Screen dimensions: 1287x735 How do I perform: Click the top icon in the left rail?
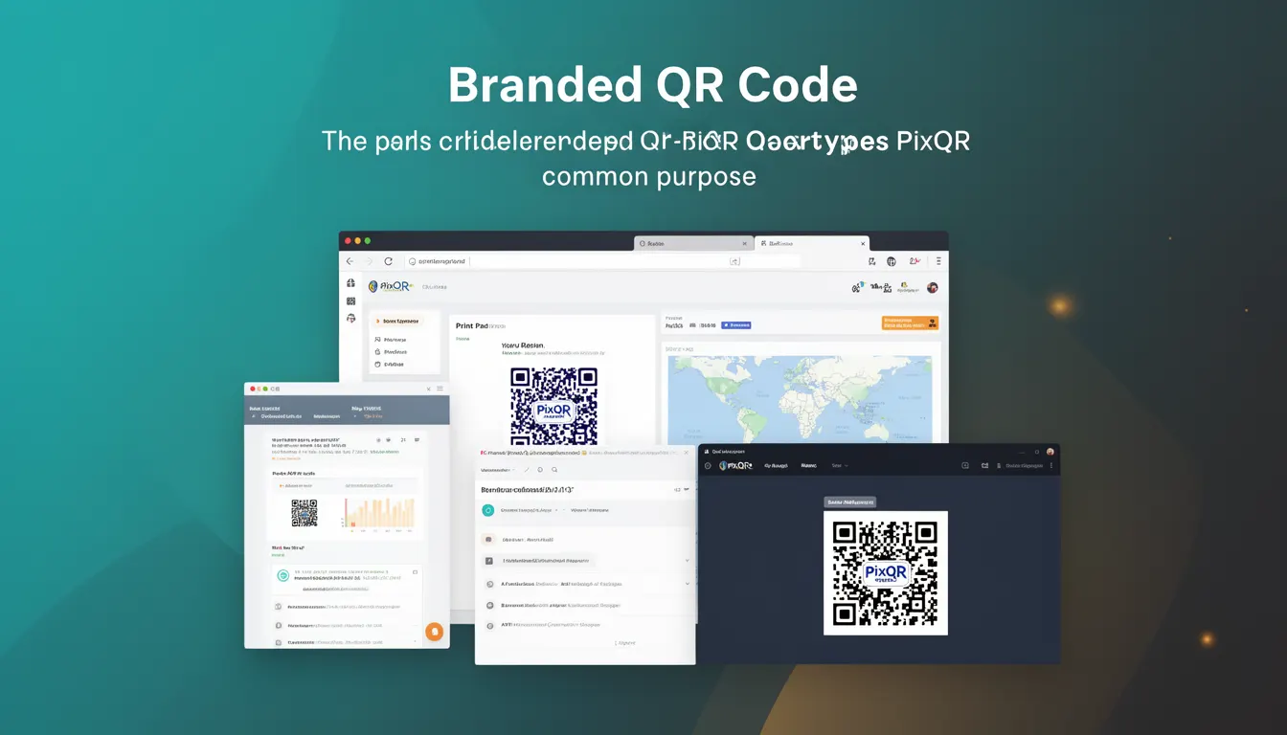tap(350, 283)
